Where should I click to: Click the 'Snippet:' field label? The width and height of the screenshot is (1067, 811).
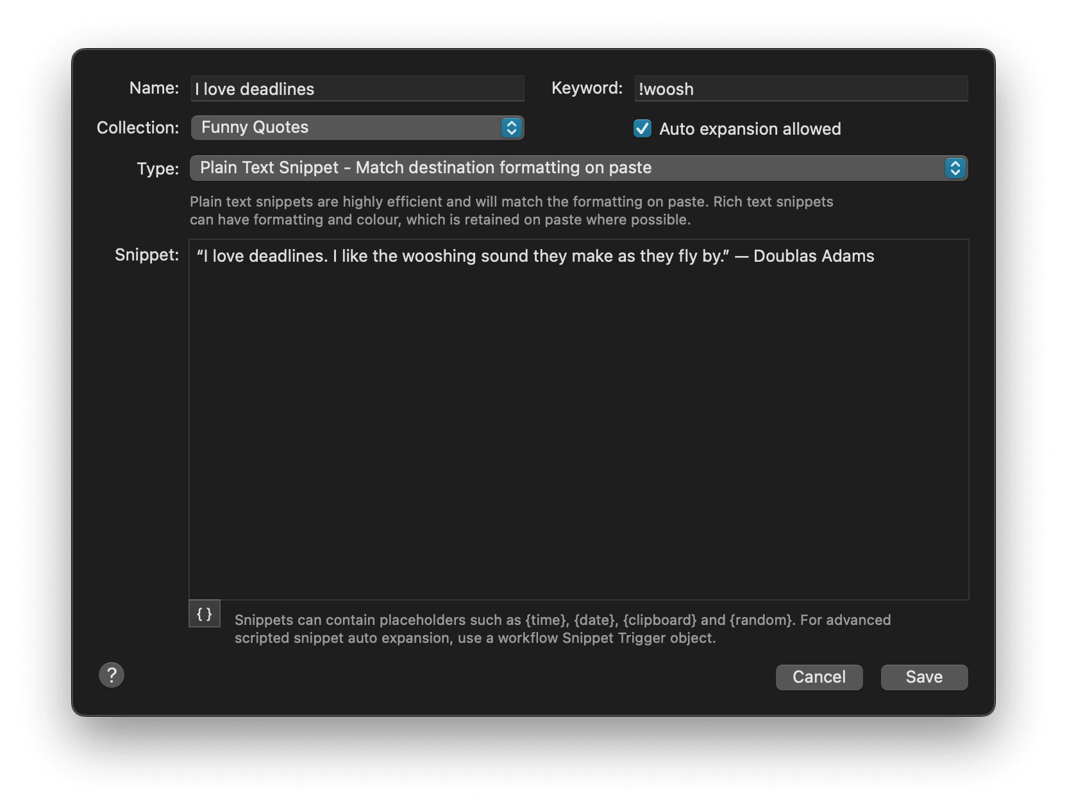147,255
